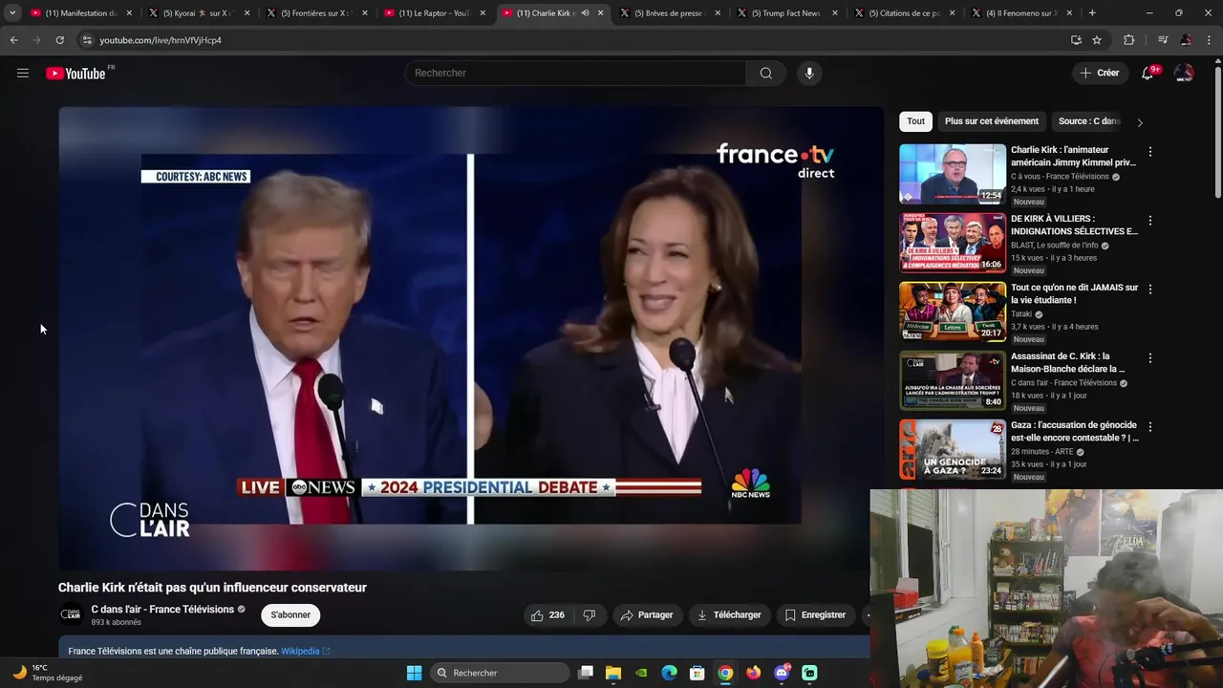Reload the page in Chrome
Viewport: 1223px width, 688px height.
(59, 40)
